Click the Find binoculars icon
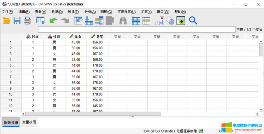The image size is (264, 134). 123,21
